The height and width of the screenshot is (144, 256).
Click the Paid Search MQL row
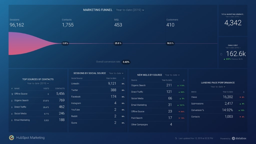[x=158, y=118]
